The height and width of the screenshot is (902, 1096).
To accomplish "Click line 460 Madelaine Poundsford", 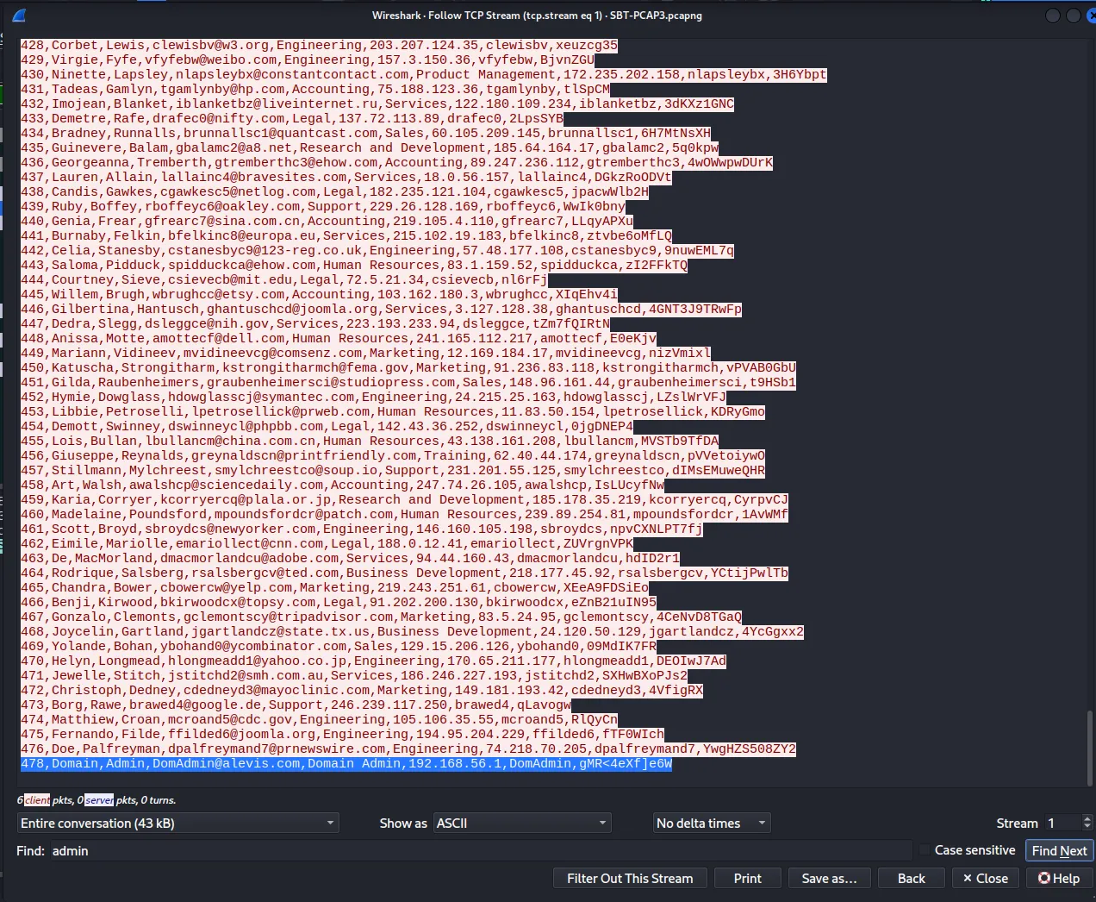I will 404,514.
